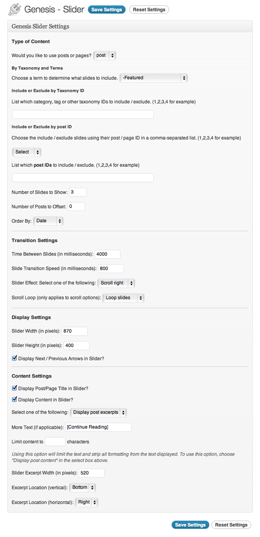The image size is (260, 537).
Task: Open the Order By Date dropdown
Action: 48,221
